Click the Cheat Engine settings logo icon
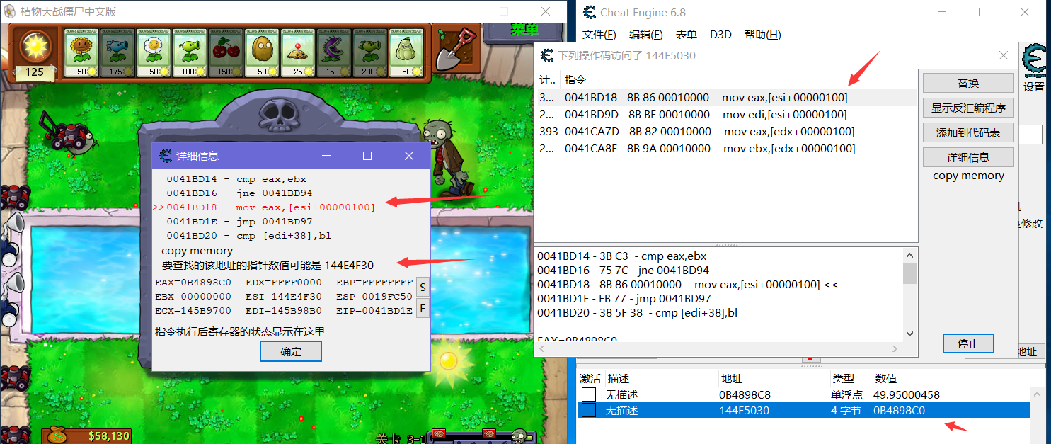1051x444 pixels. click(1034, 59)
